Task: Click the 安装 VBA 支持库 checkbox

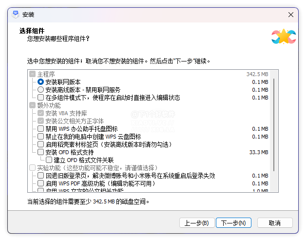Action: point(40,113)
